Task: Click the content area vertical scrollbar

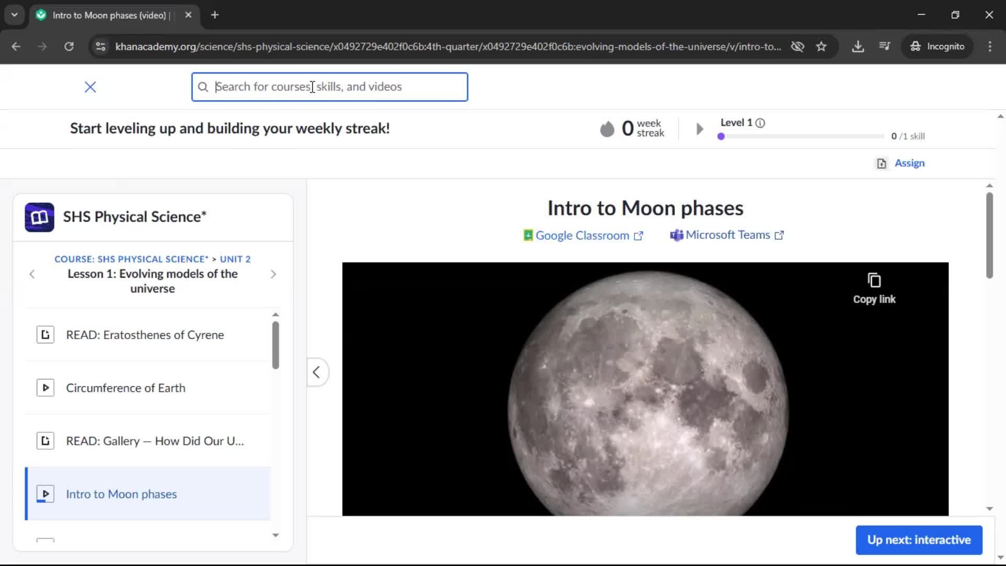Action: (989, 236)
